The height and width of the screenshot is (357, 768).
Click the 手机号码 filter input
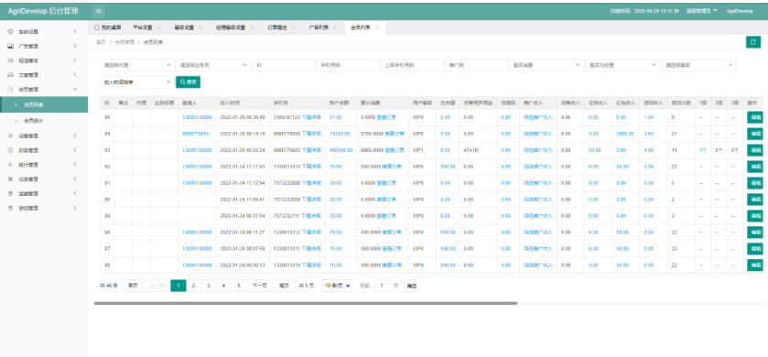pyautogui.click(x=348, y=65)
